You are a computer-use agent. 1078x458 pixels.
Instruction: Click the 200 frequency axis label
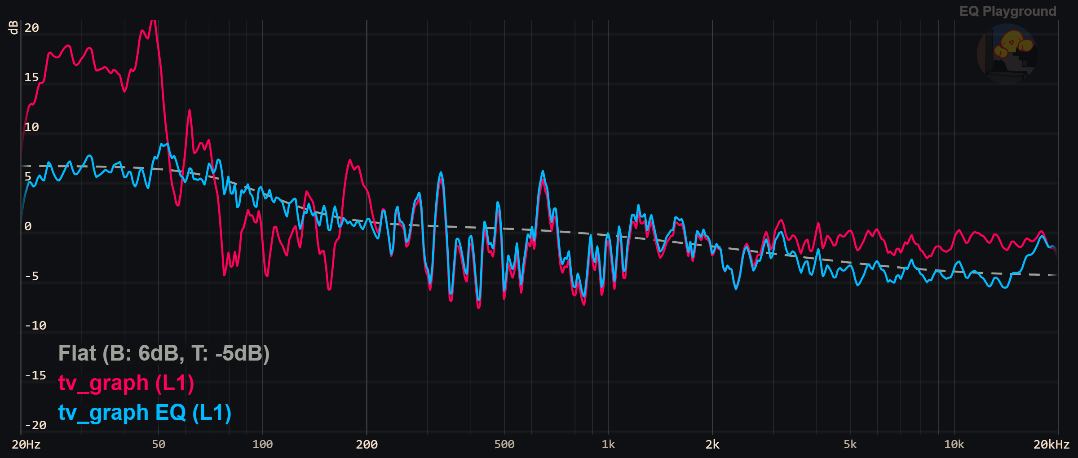pyautogui.click(x=367, y=445)
